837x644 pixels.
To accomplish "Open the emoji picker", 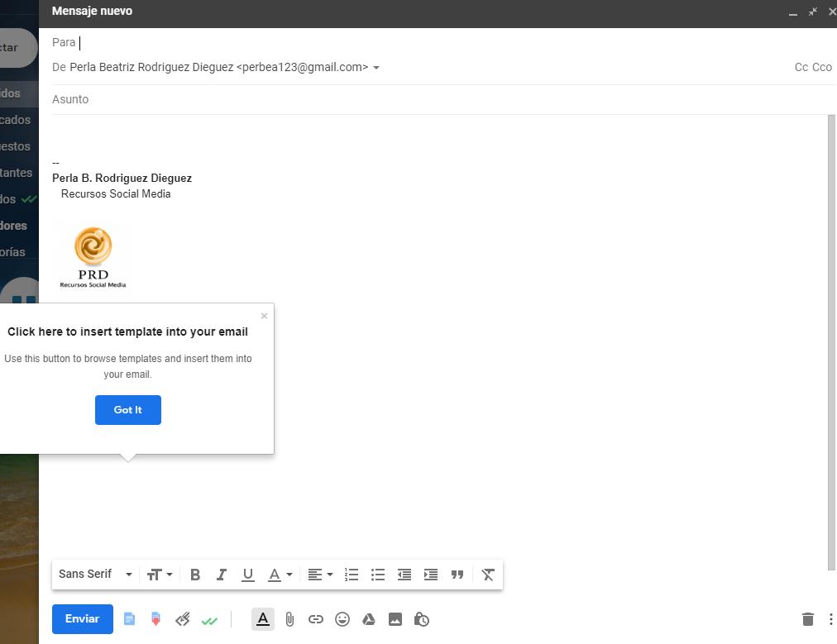I will pyautogui.click(x=342, y=618).
